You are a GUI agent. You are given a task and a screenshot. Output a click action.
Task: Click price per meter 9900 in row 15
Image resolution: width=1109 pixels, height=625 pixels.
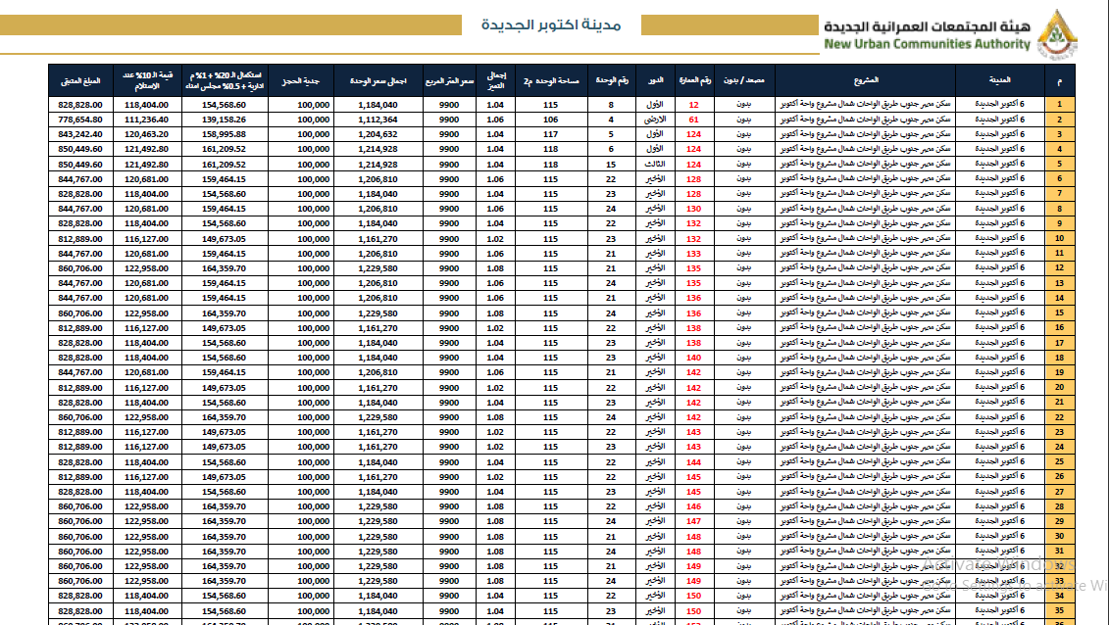[x=449, y=312]
